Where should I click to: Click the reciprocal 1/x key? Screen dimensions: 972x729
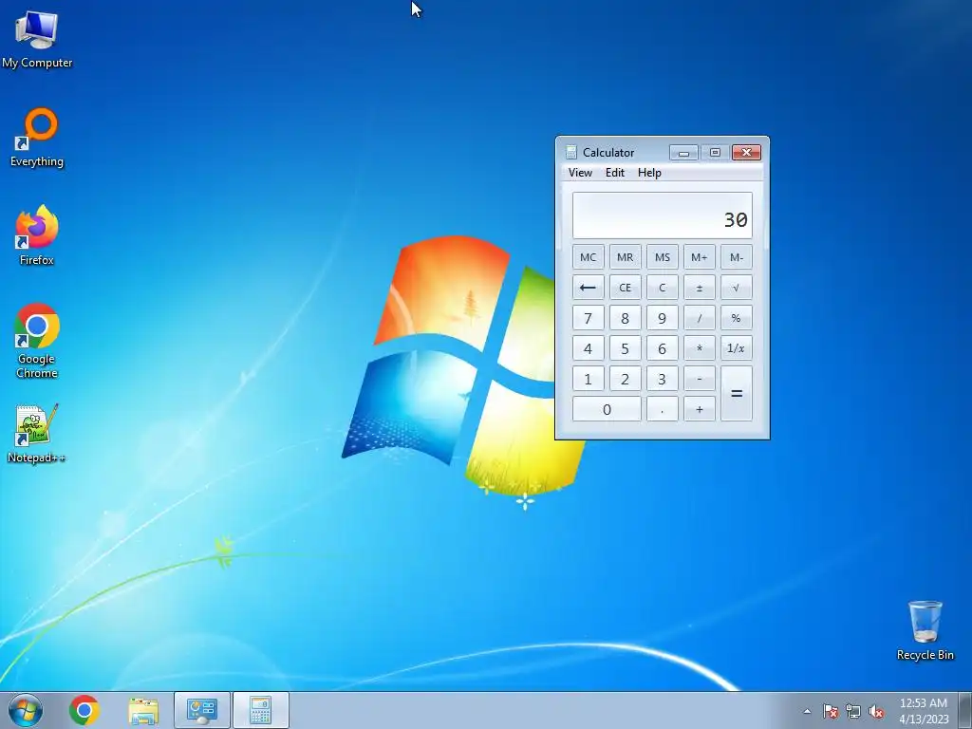(x=737, y=348)
